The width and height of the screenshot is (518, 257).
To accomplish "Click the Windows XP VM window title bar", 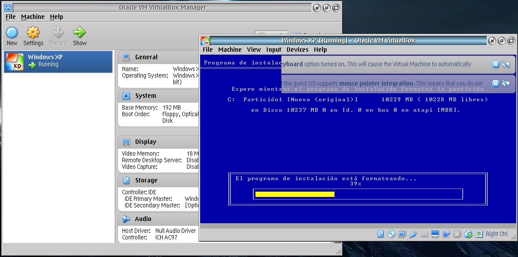I will coord(348,41).
